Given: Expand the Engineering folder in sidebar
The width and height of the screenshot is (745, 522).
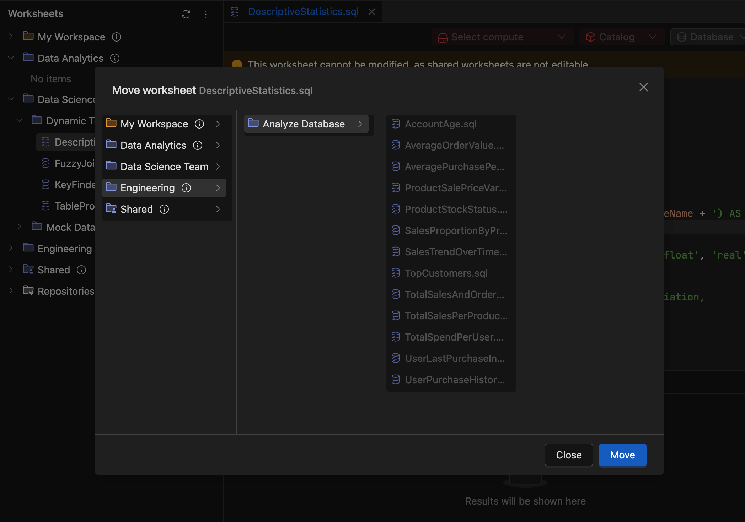Looking at the screenshot, I should [x=11, y=248].
